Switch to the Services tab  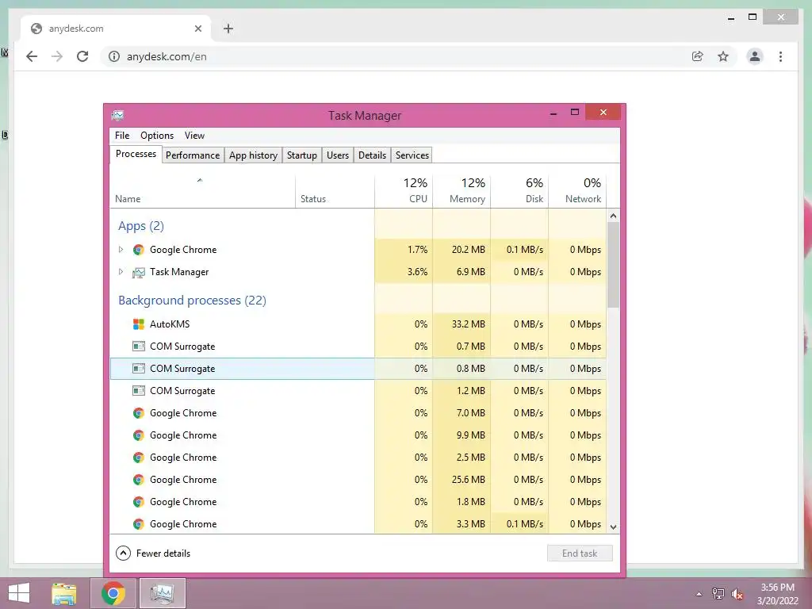point(412,155)
